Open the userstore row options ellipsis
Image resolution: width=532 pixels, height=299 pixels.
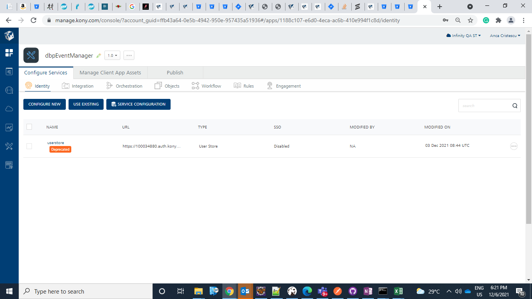coord(514,146)
